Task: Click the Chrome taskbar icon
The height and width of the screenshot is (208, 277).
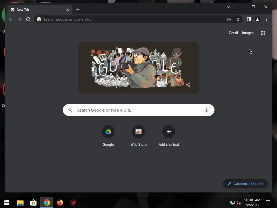Action: (47, 203)
